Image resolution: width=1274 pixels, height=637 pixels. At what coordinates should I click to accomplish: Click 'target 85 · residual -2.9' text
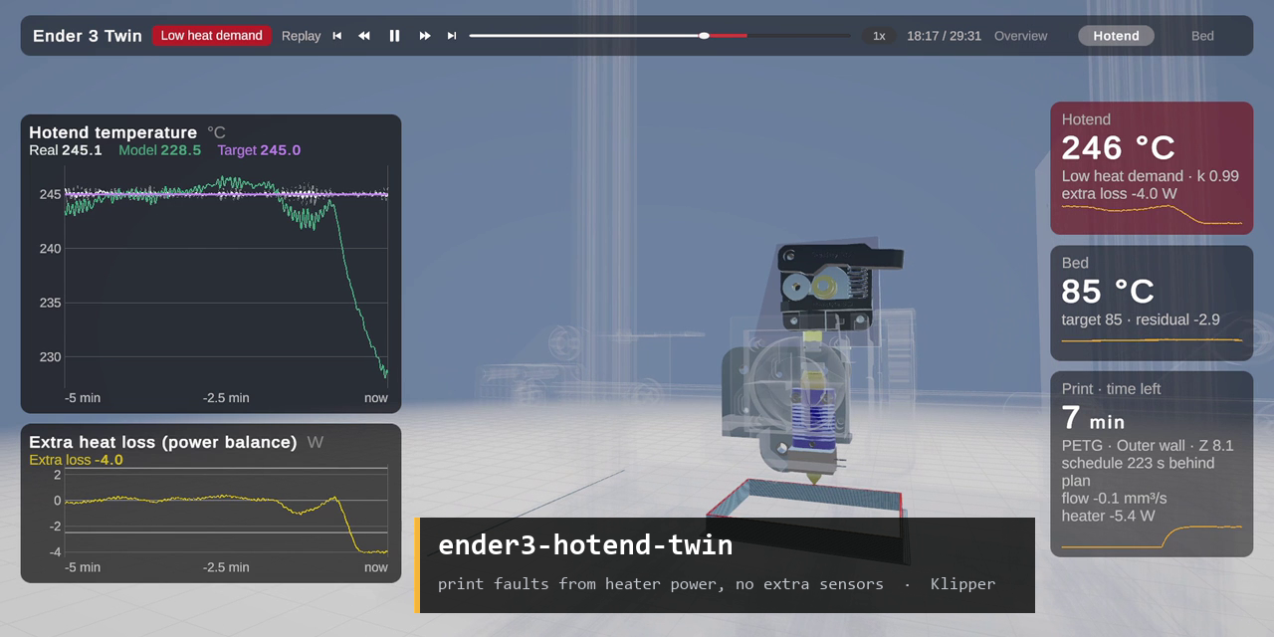(1141, 319)
